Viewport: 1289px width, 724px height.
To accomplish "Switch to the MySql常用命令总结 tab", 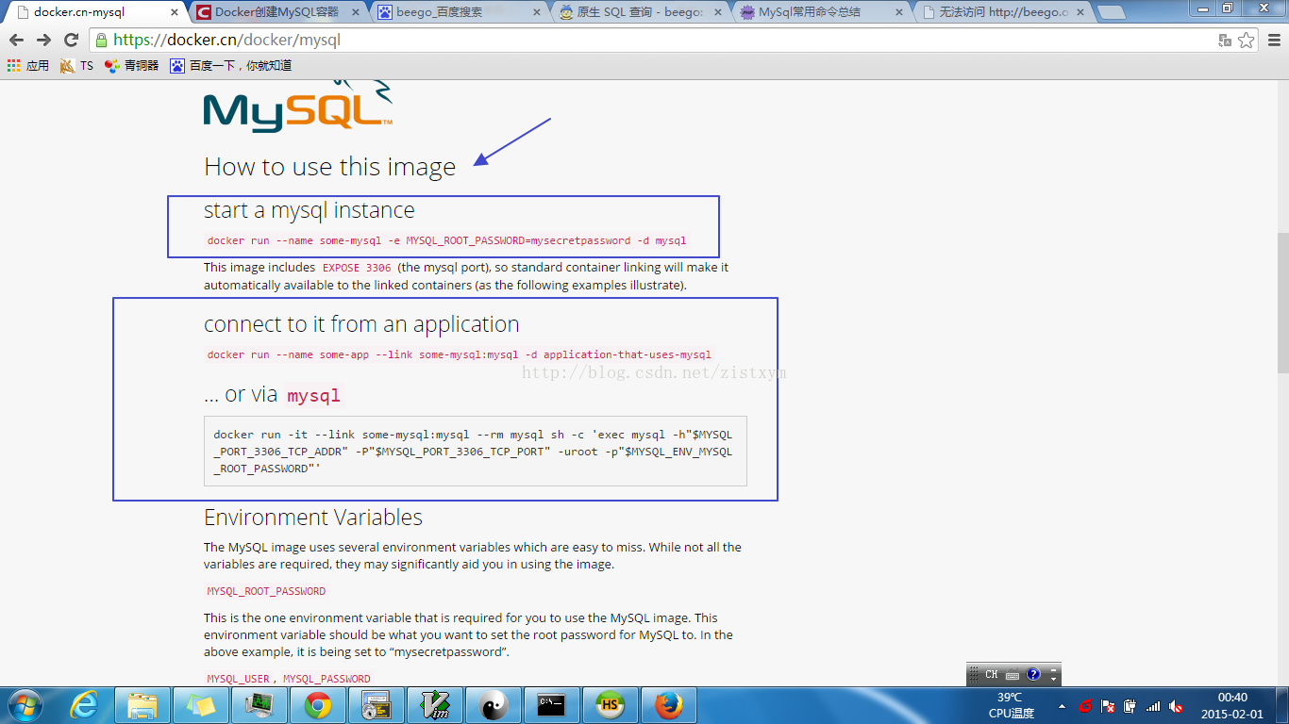I will click(818, 12).
